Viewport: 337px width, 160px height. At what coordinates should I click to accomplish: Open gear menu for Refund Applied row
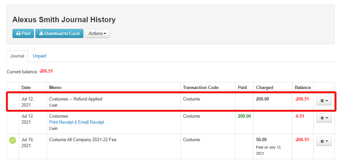pyautogui.click(x=324, y=101)
